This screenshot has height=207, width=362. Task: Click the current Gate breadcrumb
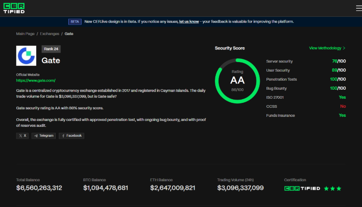click(x=69, y=34)
